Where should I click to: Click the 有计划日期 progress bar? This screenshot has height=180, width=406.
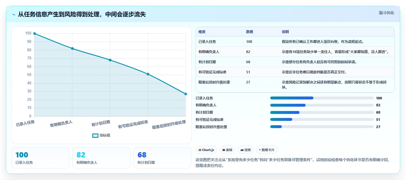pos(322,112)
